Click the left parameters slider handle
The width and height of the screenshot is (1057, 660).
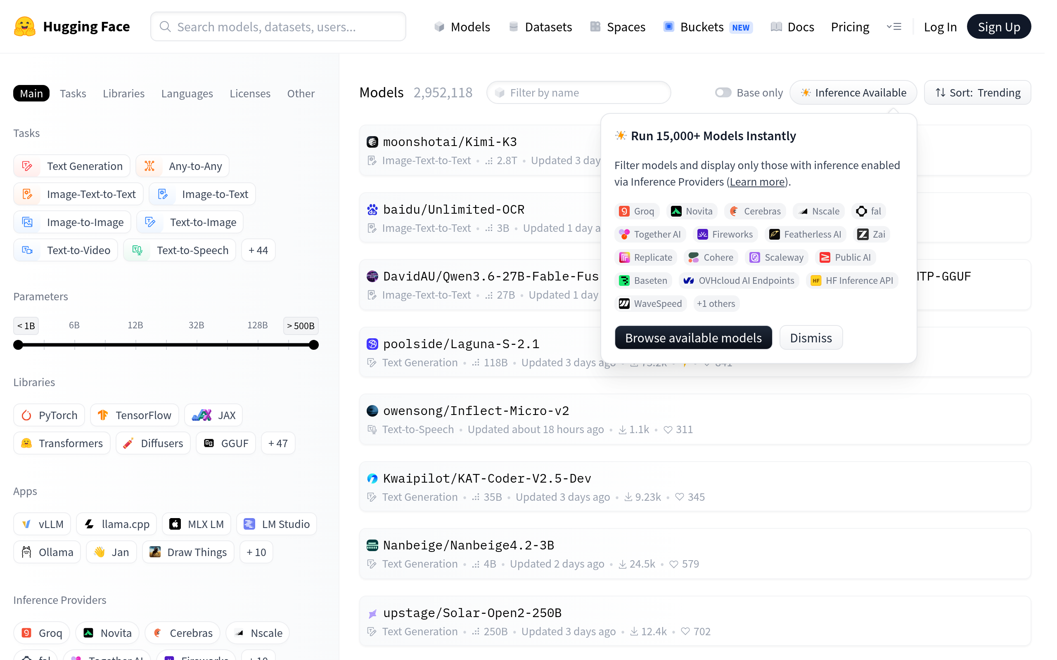18,345
